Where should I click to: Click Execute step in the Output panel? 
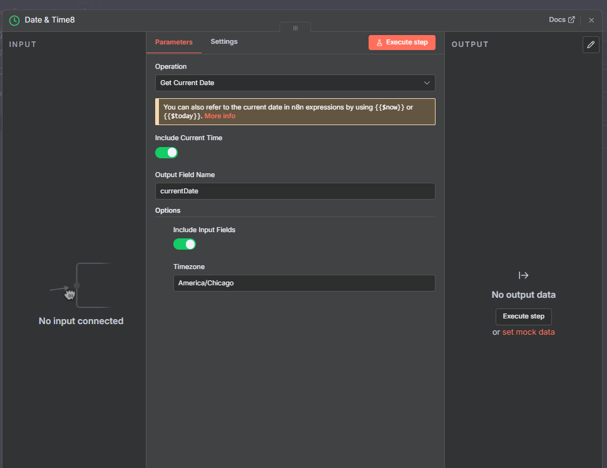[x=524, y=317]
